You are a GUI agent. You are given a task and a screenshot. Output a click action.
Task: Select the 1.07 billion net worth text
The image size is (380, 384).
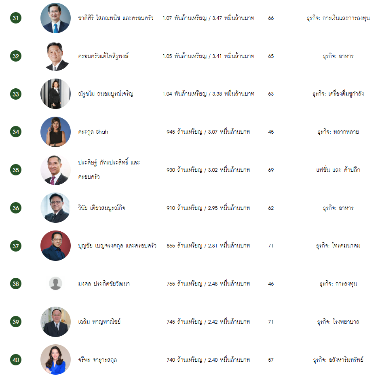[x=208, y=18]
